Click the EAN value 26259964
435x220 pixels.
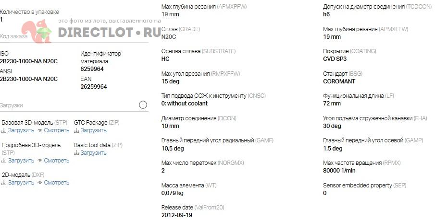point(93,87)
